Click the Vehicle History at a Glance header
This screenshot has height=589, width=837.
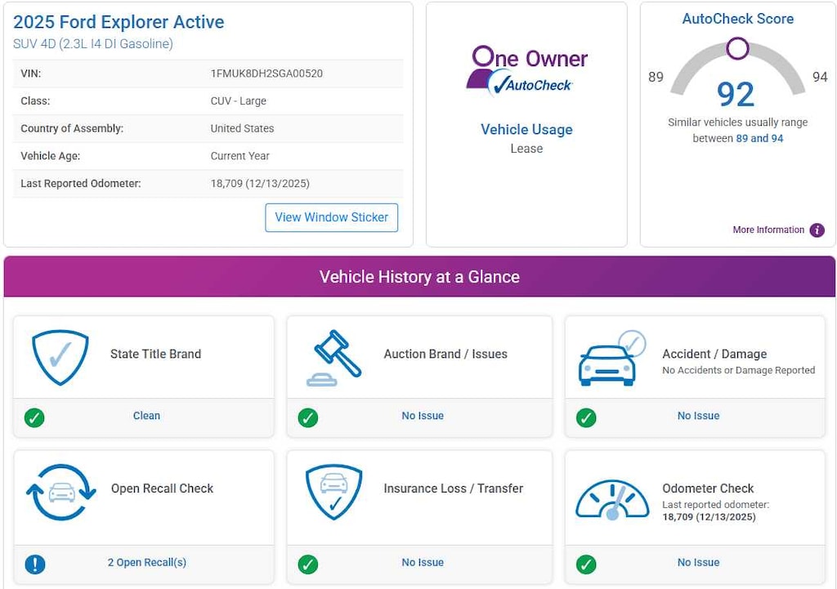[419, 277]
